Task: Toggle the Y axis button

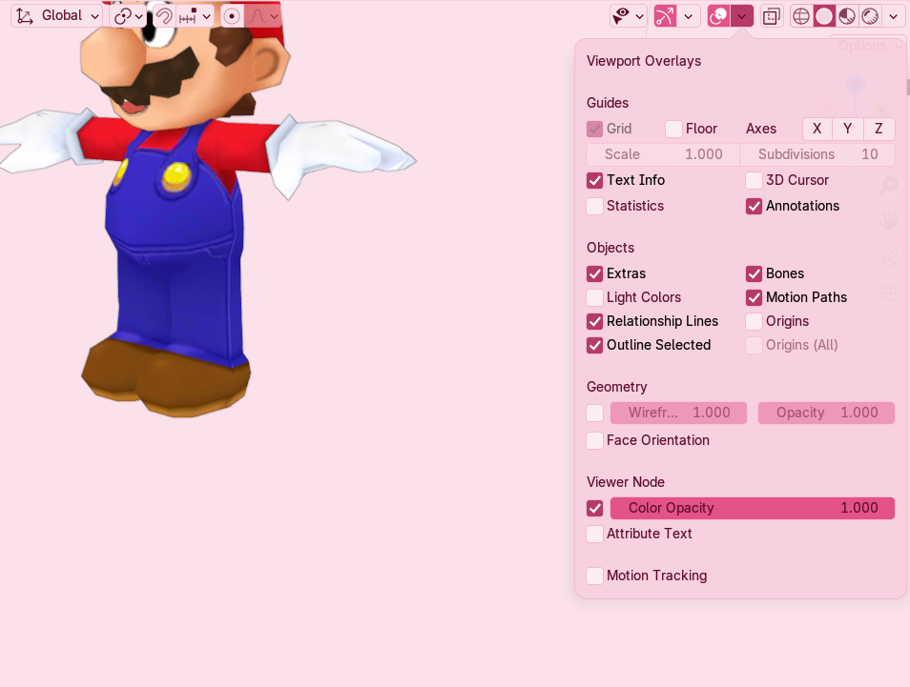Action: (x=848, y=129)
